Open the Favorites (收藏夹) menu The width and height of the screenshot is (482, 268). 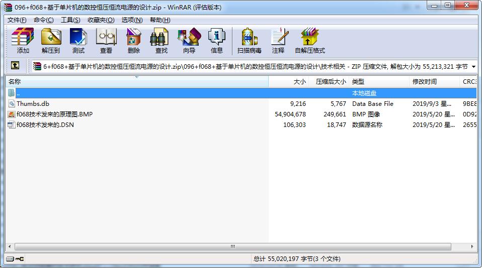click(x=101, y=20)
